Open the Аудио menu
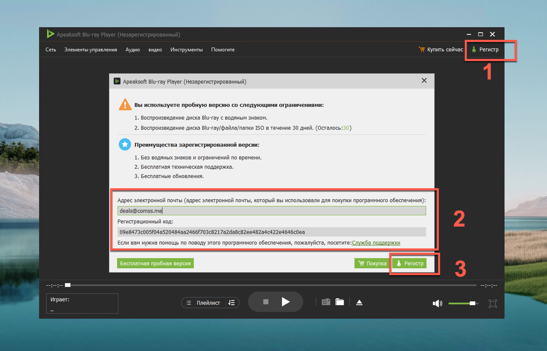 point(133,50)
